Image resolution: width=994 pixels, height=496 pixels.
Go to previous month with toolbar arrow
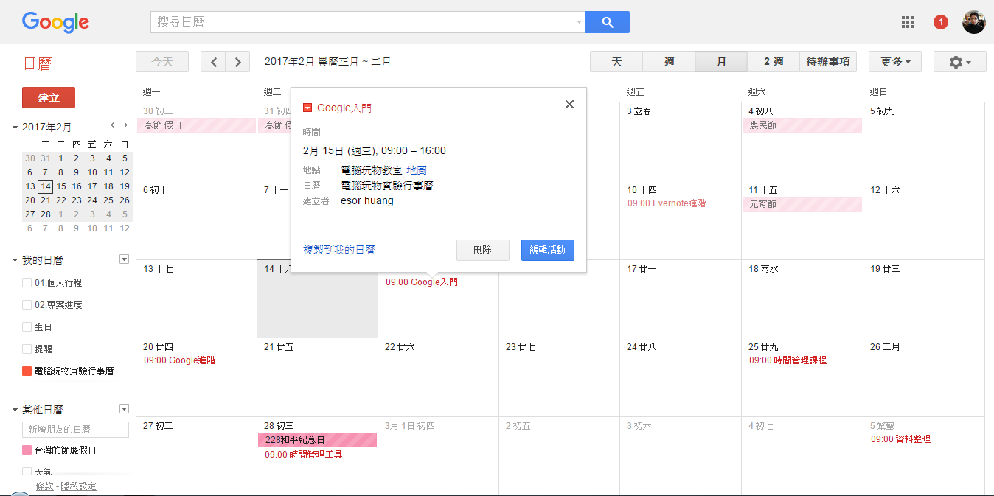pos(213,62)
